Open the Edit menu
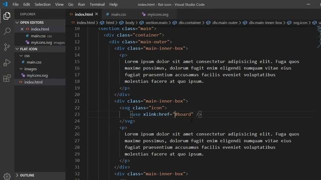This screenshot has width=321, height=180. click(27, 4)
